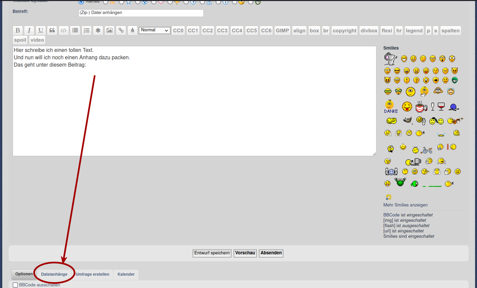Insert a quote block with the quotation-marks icon

pos(52,30)
